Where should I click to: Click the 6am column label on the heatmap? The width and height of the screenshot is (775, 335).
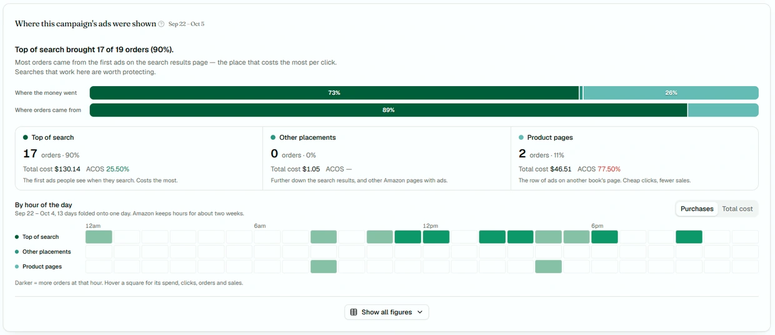259,226
